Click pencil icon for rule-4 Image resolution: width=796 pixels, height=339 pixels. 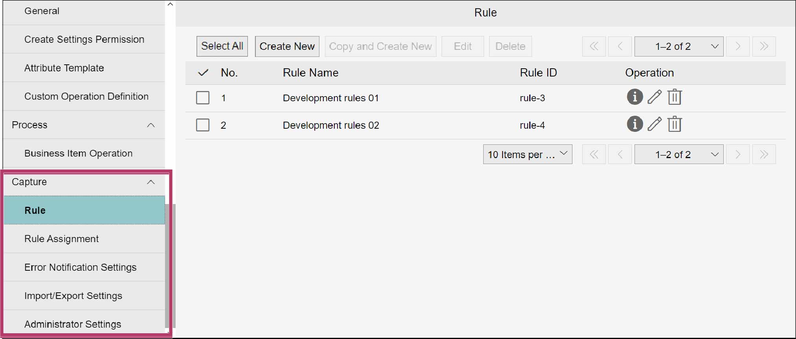click(x=654, y=124)
